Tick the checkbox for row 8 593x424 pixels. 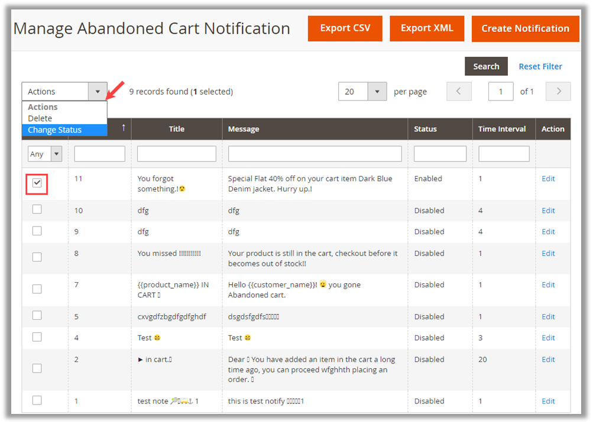pos(37,257)
